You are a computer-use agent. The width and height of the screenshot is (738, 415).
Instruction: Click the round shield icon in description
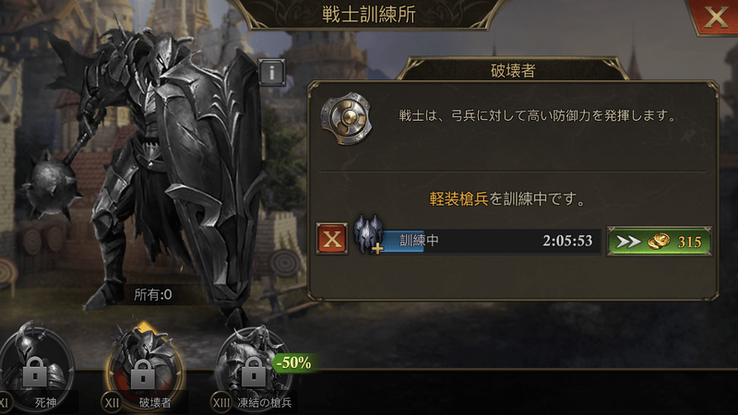[347, 118]
